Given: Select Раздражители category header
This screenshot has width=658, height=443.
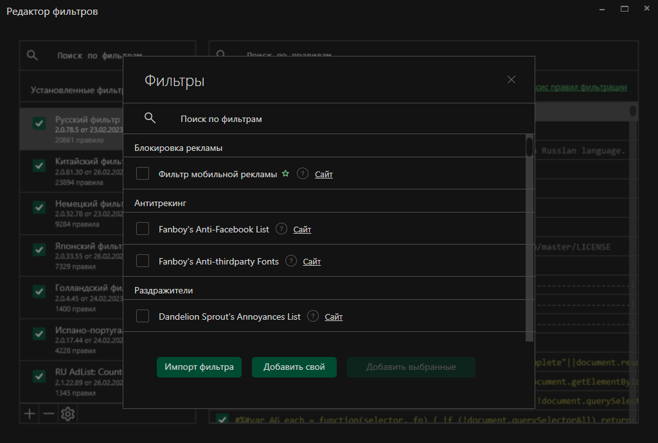Looking at the screenshot, I should [164, 290].
